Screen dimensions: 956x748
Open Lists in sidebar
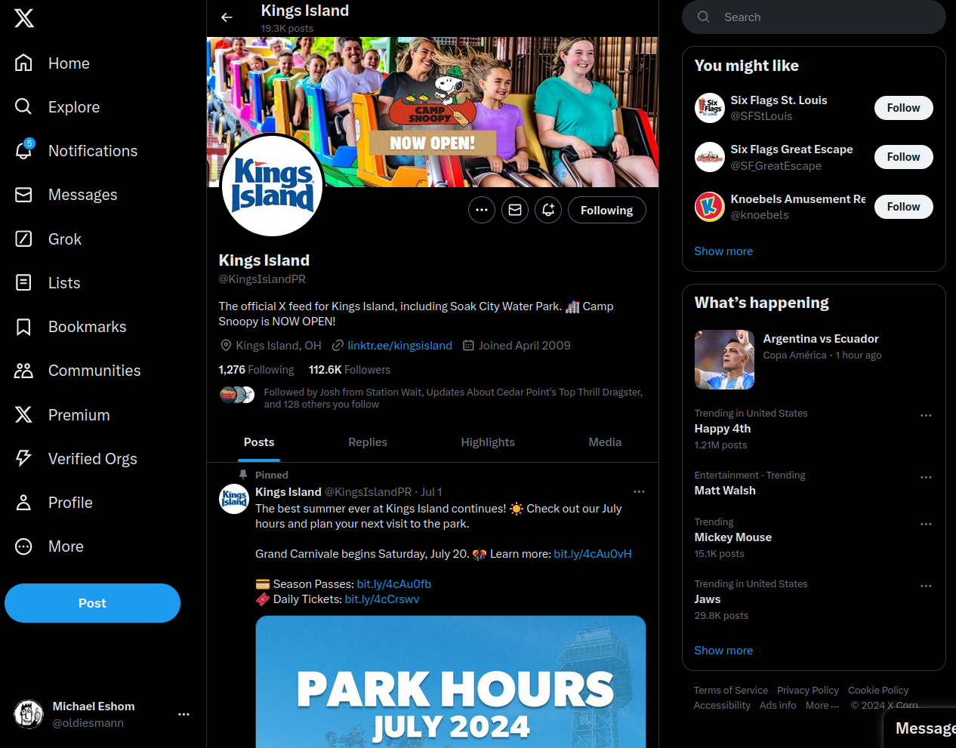pos(47,283)
